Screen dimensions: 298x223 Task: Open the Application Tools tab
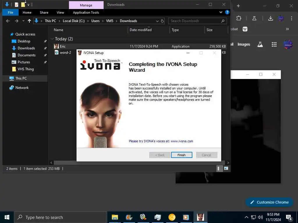[x=86, y=12]
